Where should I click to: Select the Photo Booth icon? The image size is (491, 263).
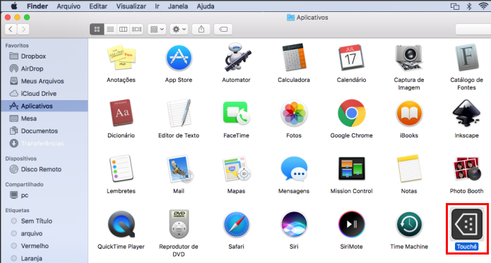click(466, 169)
